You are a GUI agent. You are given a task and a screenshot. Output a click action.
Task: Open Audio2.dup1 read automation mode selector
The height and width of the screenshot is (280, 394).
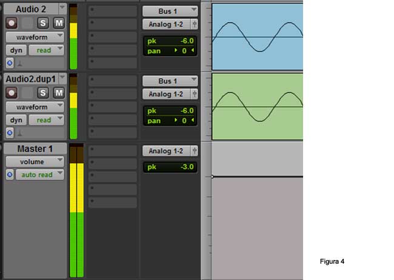pos(47,120)
